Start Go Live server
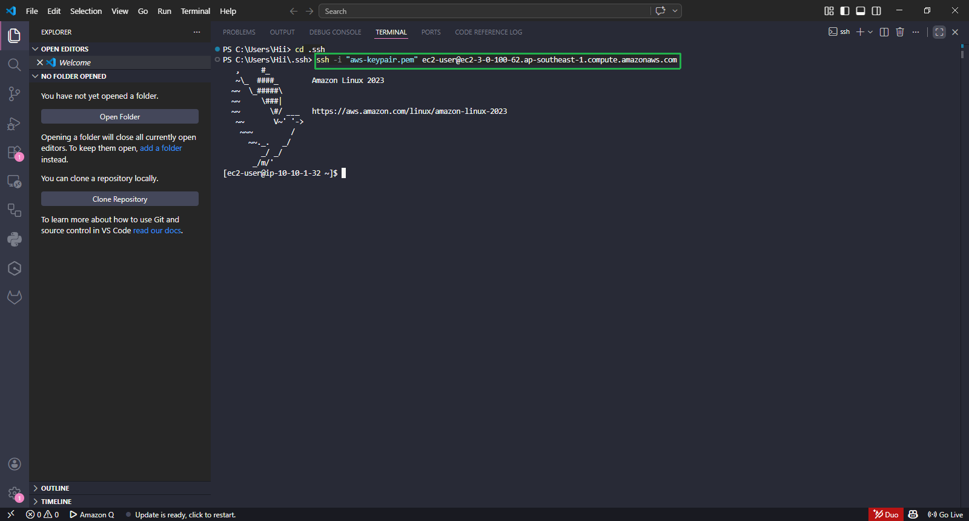The height and width of the screenshot is (521, 969). (x=945, y=514)
